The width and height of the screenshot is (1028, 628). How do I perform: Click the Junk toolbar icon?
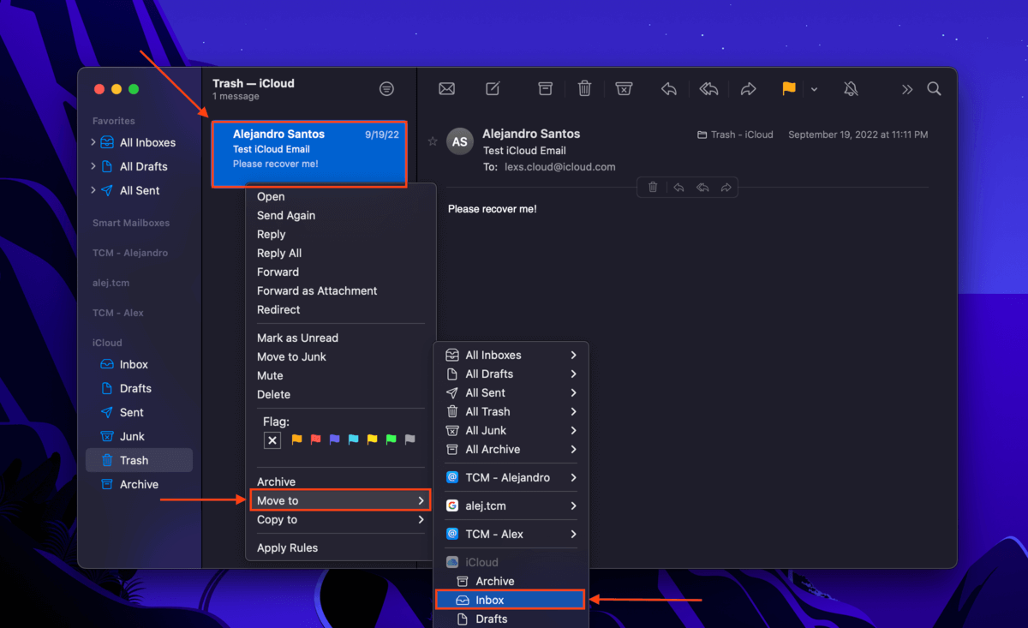[625, 88]
